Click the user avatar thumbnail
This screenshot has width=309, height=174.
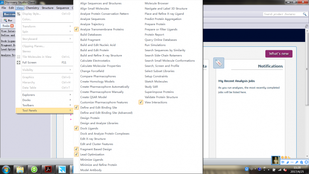coord(275,160)
